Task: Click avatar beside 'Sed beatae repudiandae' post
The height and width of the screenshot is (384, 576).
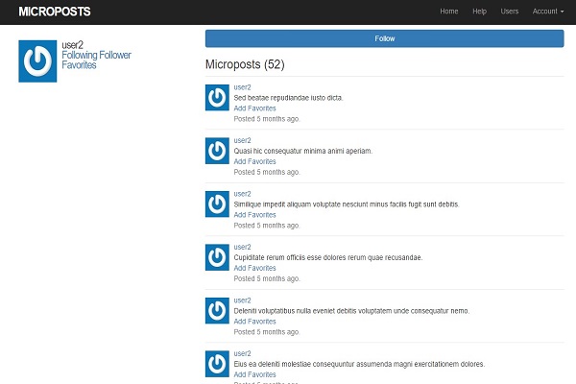Action: click(x=218, y=97)
